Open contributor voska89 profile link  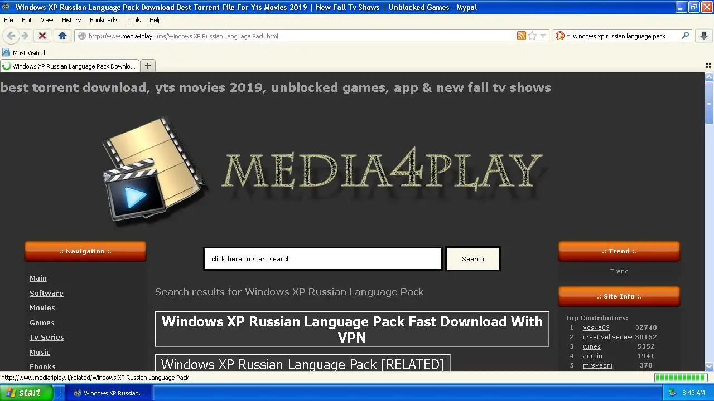click(596, 327)
